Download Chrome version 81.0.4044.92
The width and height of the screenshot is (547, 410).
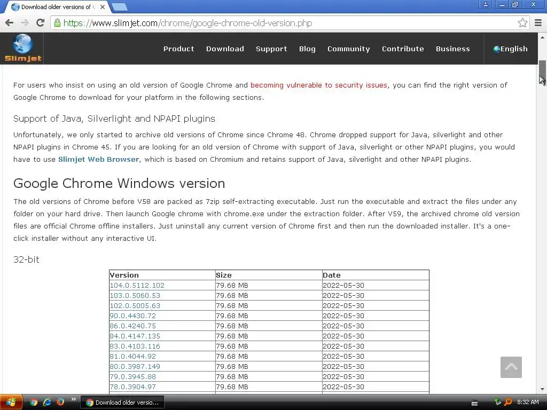(133, 356)
